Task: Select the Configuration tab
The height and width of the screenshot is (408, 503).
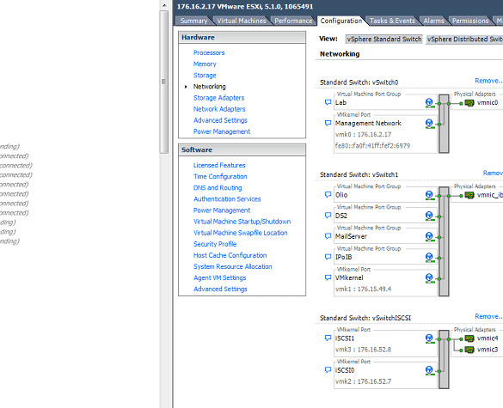Action: pos(341,21)
